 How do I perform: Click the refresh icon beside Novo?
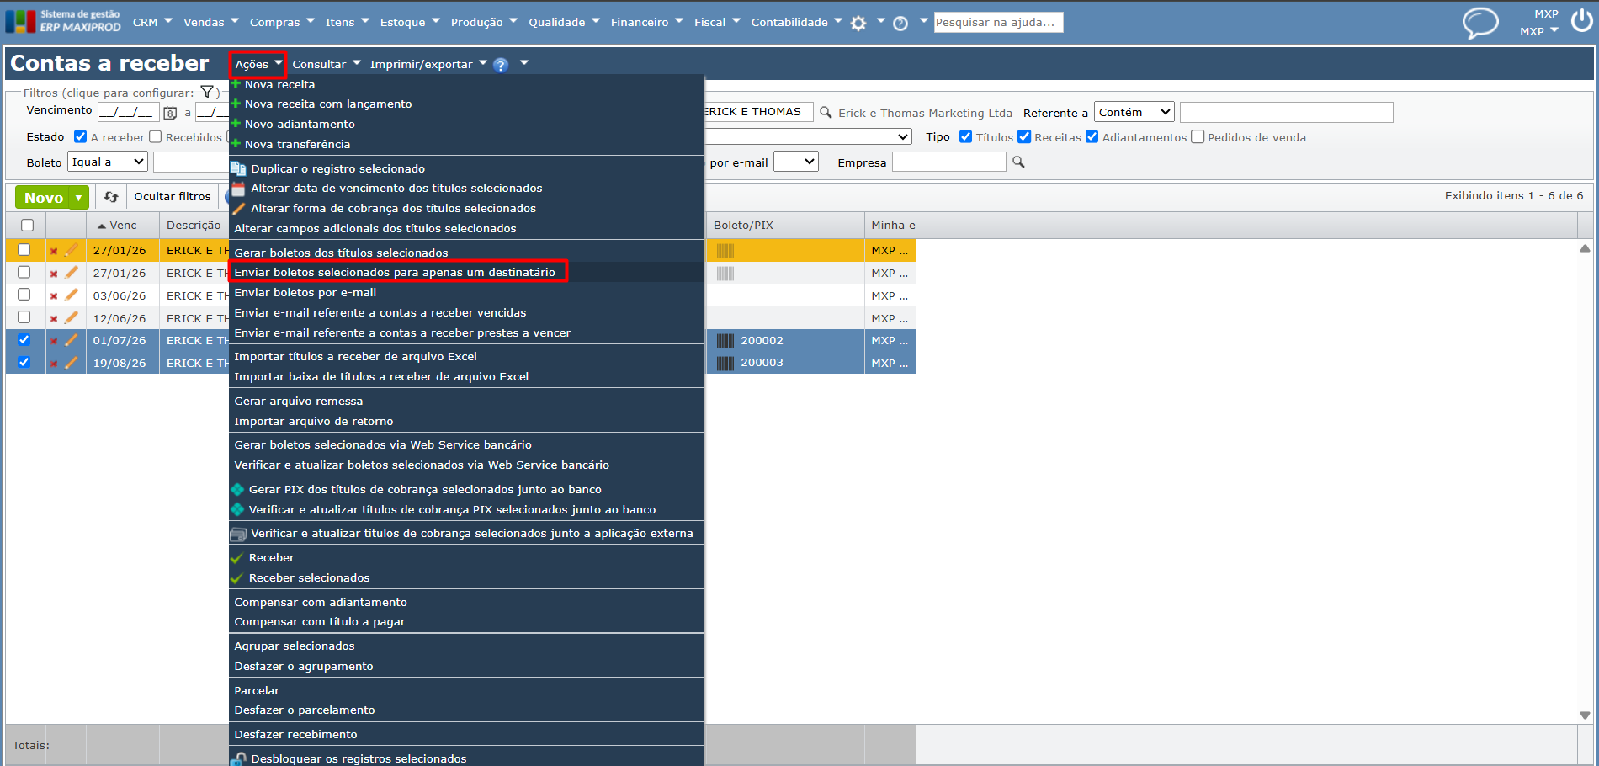[111, 197]
